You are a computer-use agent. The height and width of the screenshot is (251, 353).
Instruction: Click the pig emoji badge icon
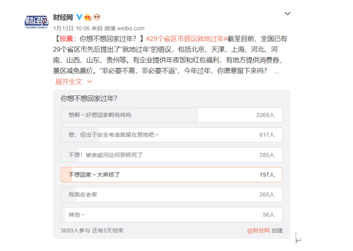coord(97,17)
